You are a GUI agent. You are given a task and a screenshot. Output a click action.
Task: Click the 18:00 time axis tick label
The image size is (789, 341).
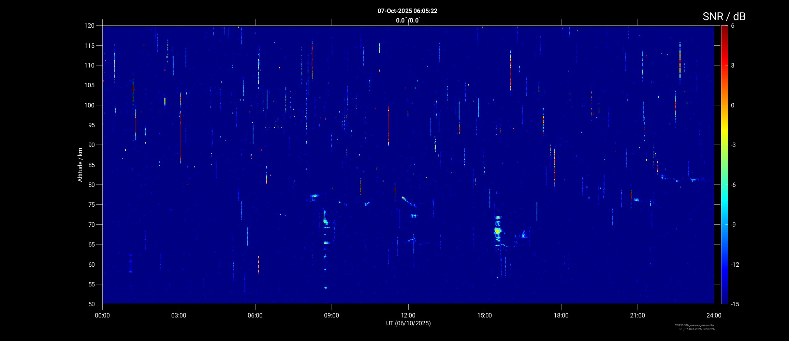[561, 315]
